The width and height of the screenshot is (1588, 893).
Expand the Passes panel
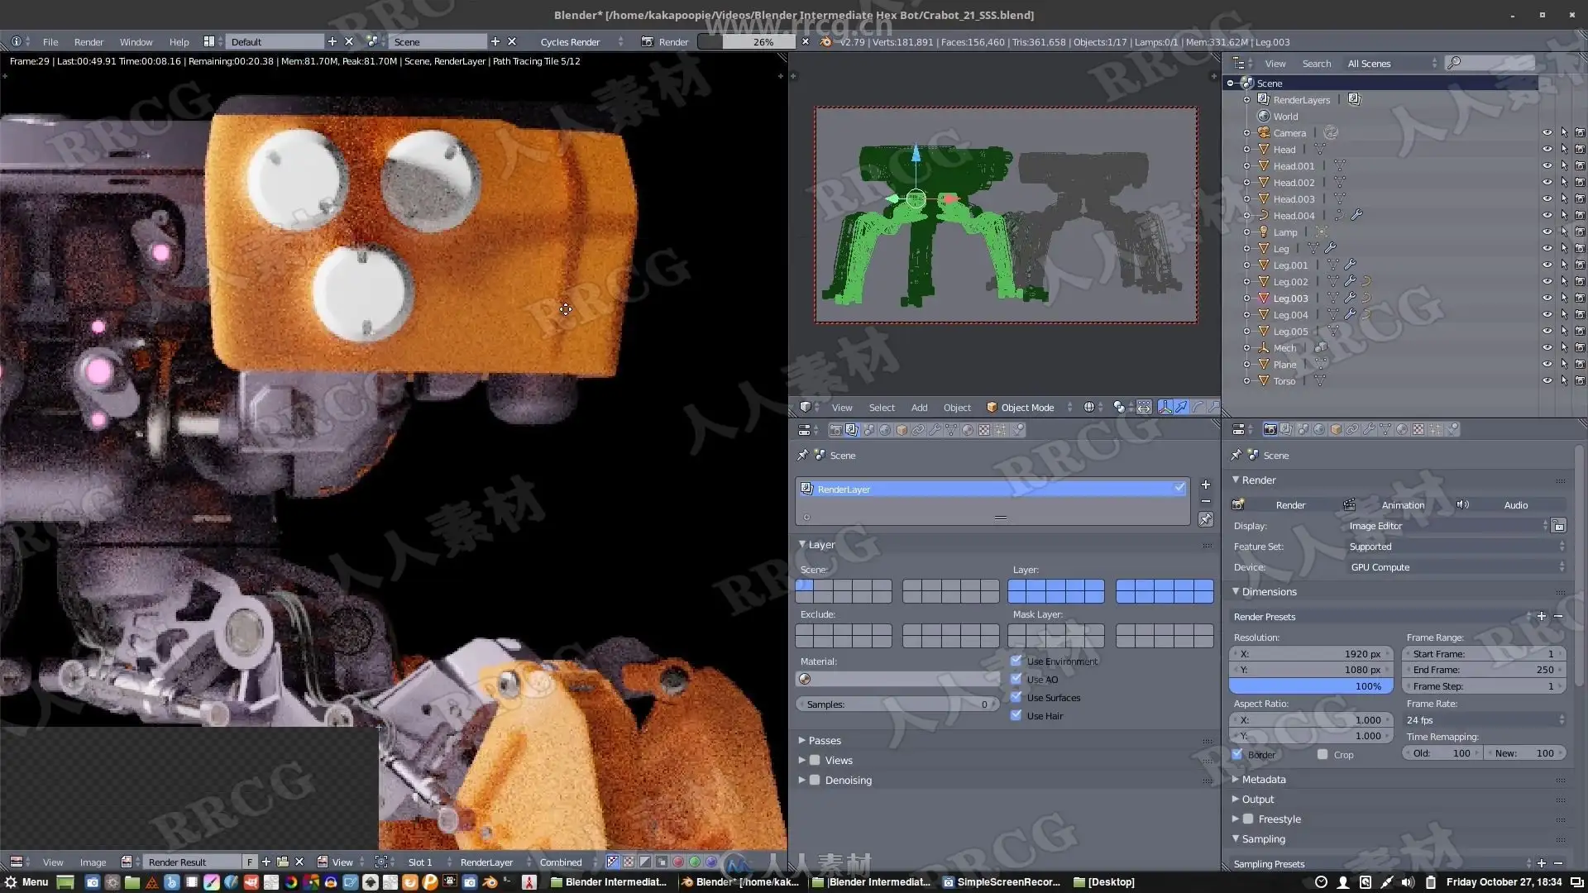point(824,740)
